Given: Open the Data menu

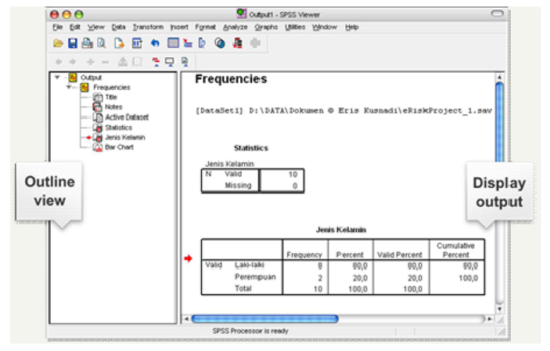Looking at the screenshot, I should [119, 27].
